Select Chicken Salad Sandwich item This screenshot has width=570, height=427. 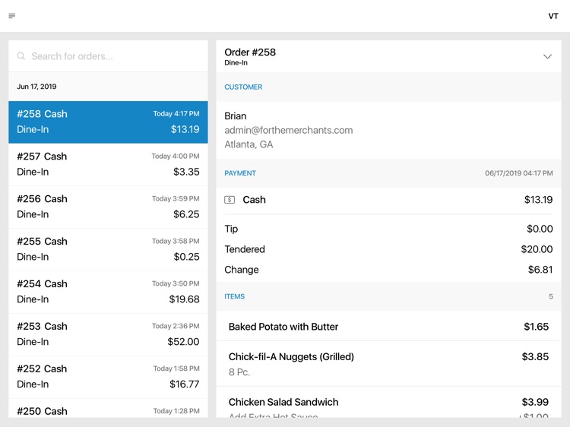(388, 403)
